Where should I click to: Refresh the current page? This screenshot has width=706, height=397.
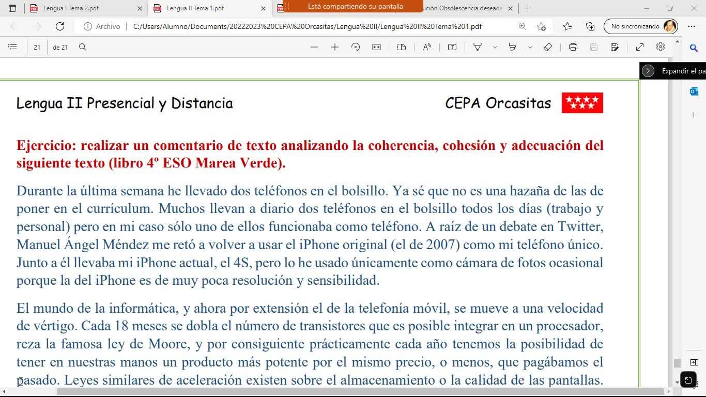(x=60, y=26)
